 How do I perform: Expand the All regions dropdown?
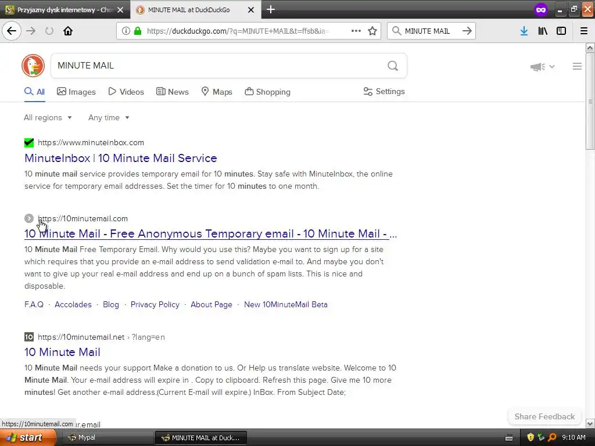(x=48, y=117)
